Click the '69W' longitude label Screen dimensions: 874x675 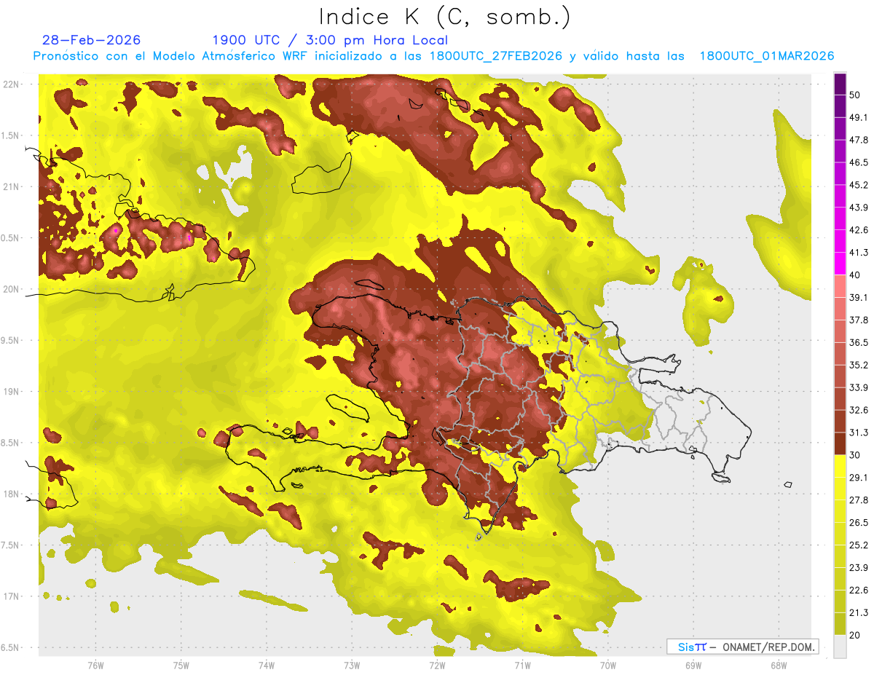[x=693, y=665]
